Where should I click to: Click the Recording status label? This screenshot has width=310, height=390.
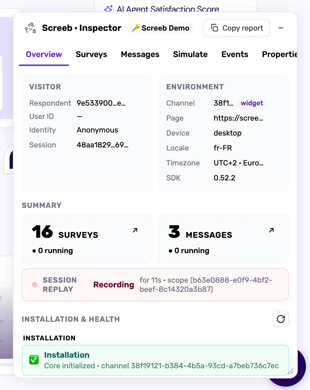point(114,285)
